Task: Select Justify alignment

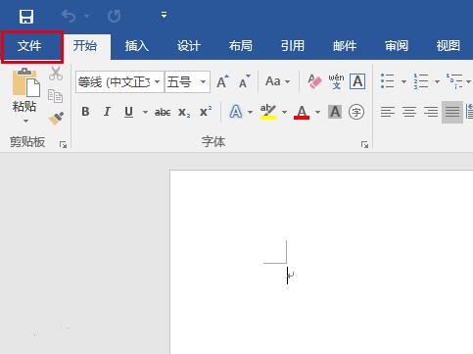Action: (452, 112)
